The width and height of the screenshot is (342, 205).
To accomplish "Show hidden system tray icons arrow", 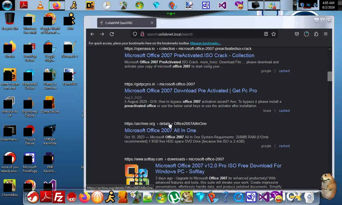I will (x=295, y=5).
